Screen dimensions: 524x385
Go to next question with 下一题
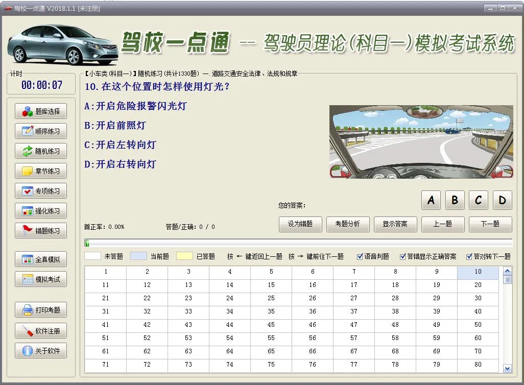[490, 224]
